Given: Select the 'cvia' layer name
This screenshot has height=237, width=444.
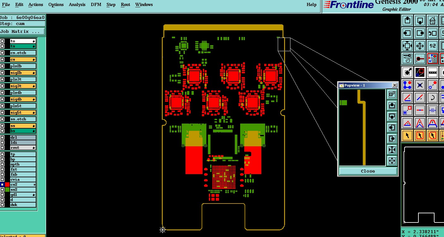Looking at the screenshot, I should (23, 179).
